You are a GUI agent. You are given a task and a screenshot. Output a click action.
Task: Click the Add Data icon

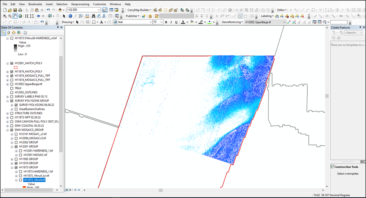point(60,10)
